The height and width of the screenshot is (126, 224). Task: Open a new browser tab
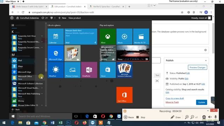pos(129,7)
